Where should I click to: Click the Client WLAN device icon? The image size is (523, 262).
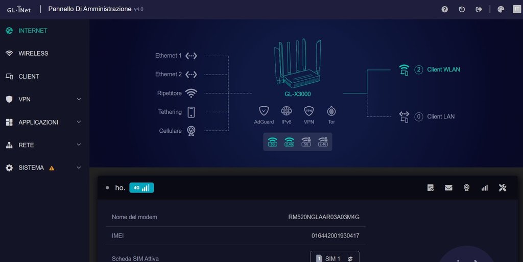(404, 70)
